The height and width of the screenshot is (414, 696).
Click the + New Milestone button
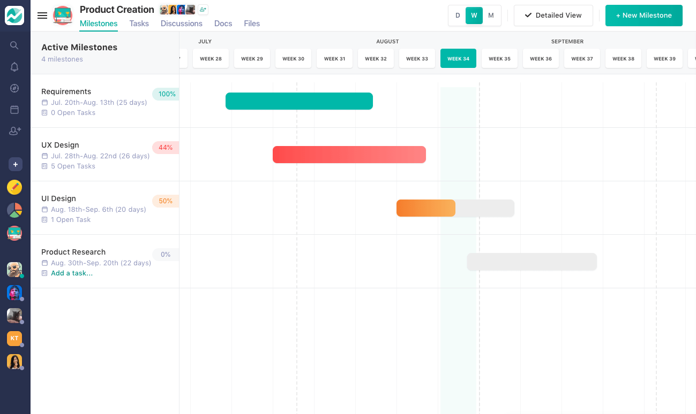(643, 16)
